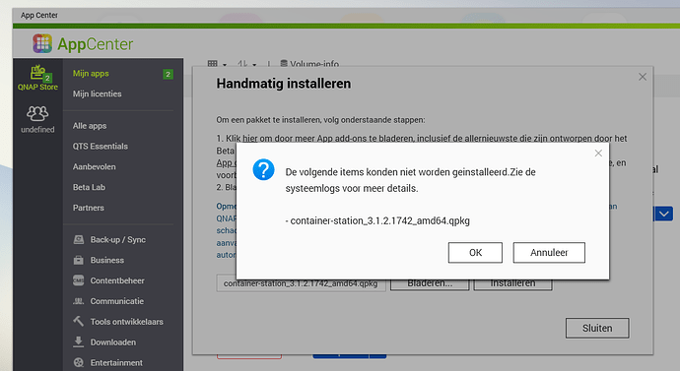Open the grid view dropdown
The height and width of the screenshot is (371, 680).
(x=217, y=64)
